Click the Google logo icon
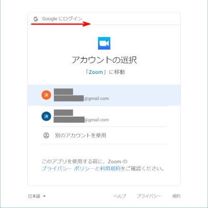Viewport: 208px width, 208px height. (x=35, y=19)
